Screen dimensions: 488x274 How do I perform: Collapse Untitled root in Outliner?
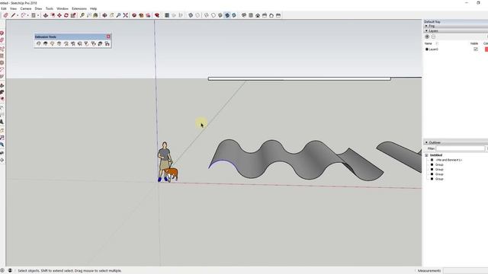tap(426, 155)
